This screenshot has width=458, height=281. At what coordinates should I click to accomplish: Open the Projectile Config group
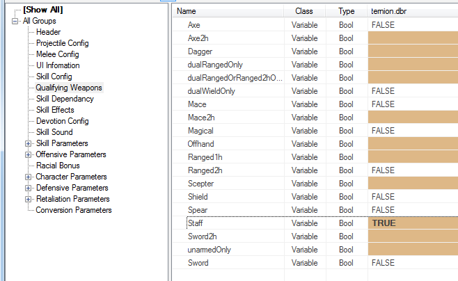(62, 43)
